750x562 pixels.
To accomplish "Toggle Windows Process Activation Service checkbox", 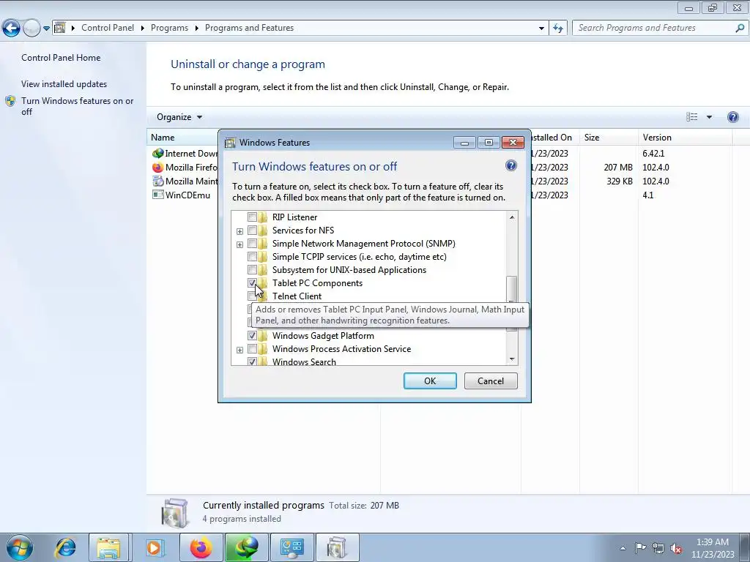I will (252, 349).
